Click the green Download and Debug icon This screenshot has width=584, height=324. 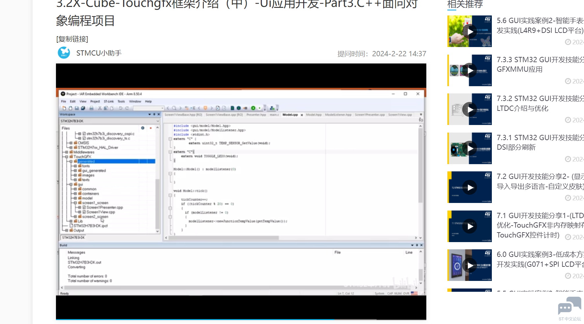point(253,108)
